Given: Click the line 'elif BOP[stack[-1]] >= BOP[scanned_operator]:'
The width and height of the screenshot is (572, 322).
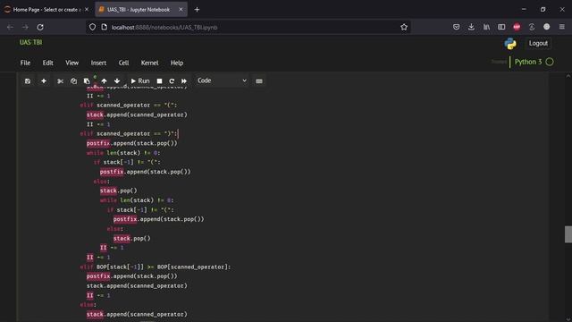Looking at the screenshot, I should pyautogui.click(x=156, y=267).
